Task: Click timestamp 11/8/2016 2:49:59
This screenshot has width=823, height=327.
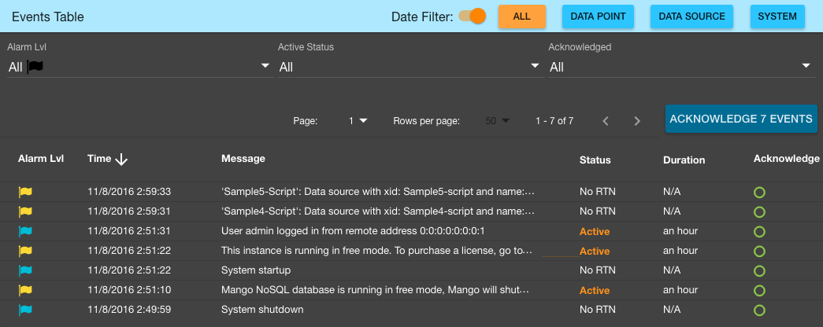Action: 129,310
